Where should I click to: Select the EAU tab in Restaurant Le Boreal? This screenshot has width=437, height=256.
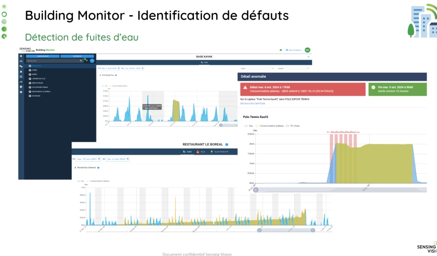coord(187,152)
